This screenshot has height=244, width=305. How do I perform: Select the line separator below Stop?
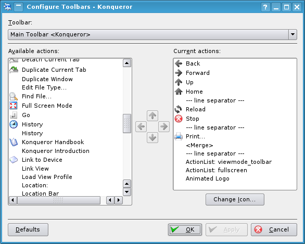point(215,127)
